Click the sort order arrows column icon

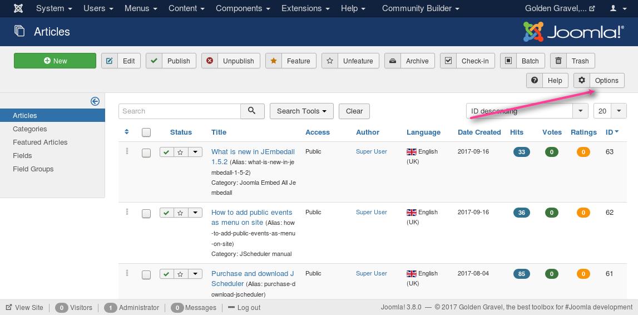pyautogui.click(x=126, y=132)
